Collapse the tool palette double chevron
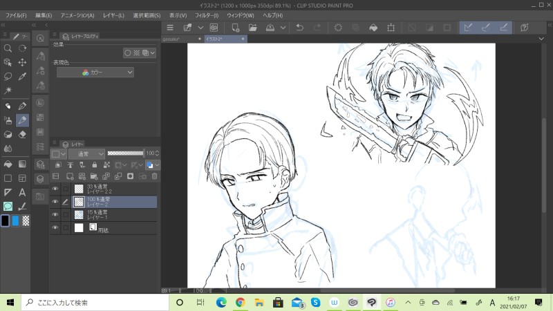The width and height of the screenshot is (553, 311). pyautogui.click(x=3, y=25)
